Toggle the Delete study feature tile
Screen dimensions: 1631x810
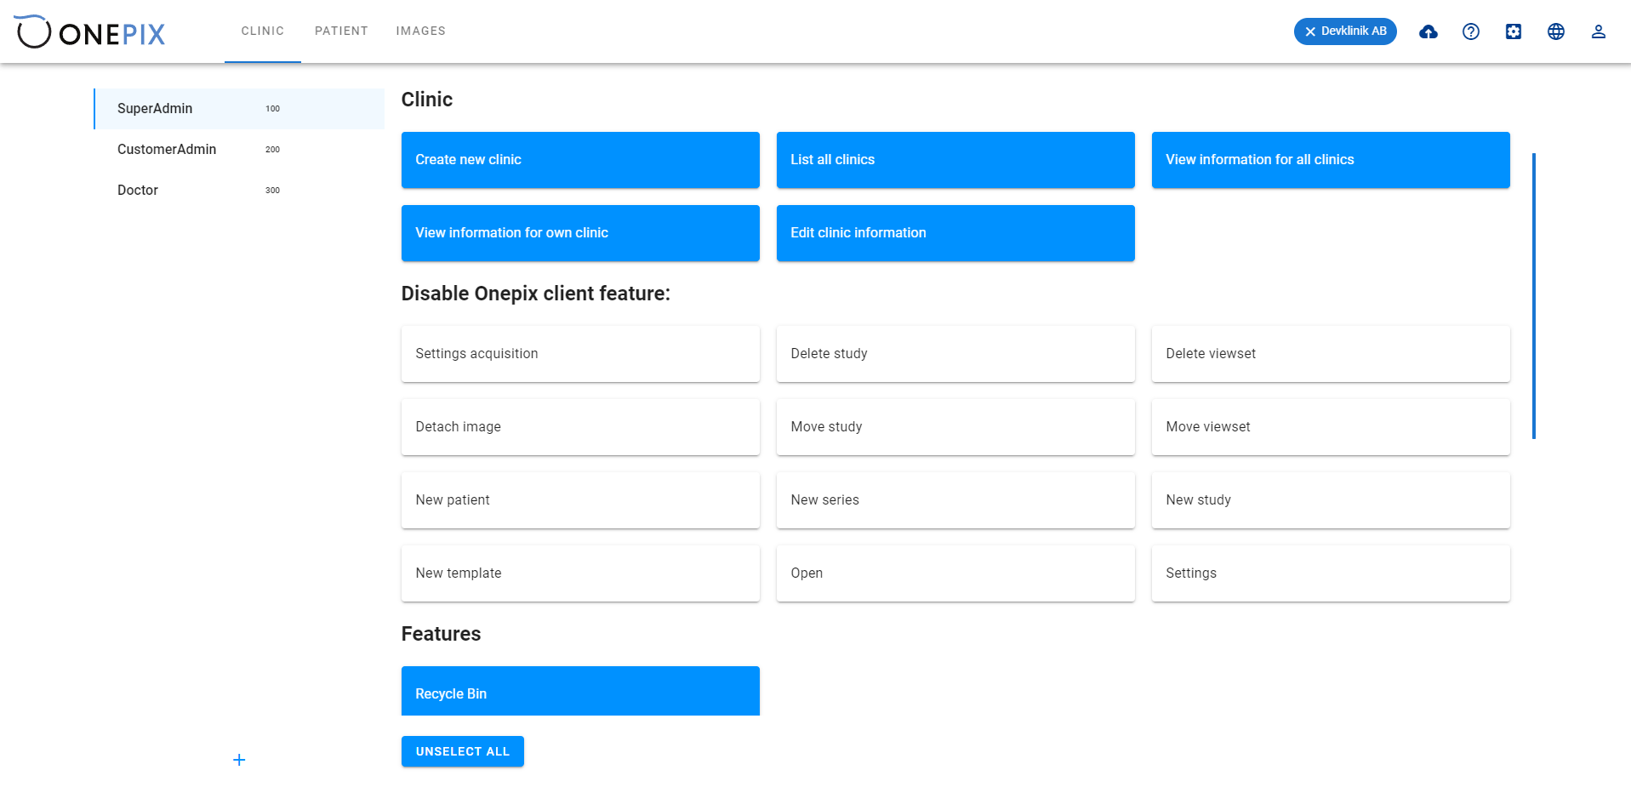click(x=955, y=354)
